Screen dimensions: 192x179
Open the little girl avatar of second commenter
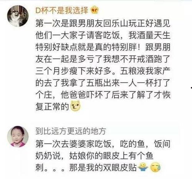tap(18, 137)
